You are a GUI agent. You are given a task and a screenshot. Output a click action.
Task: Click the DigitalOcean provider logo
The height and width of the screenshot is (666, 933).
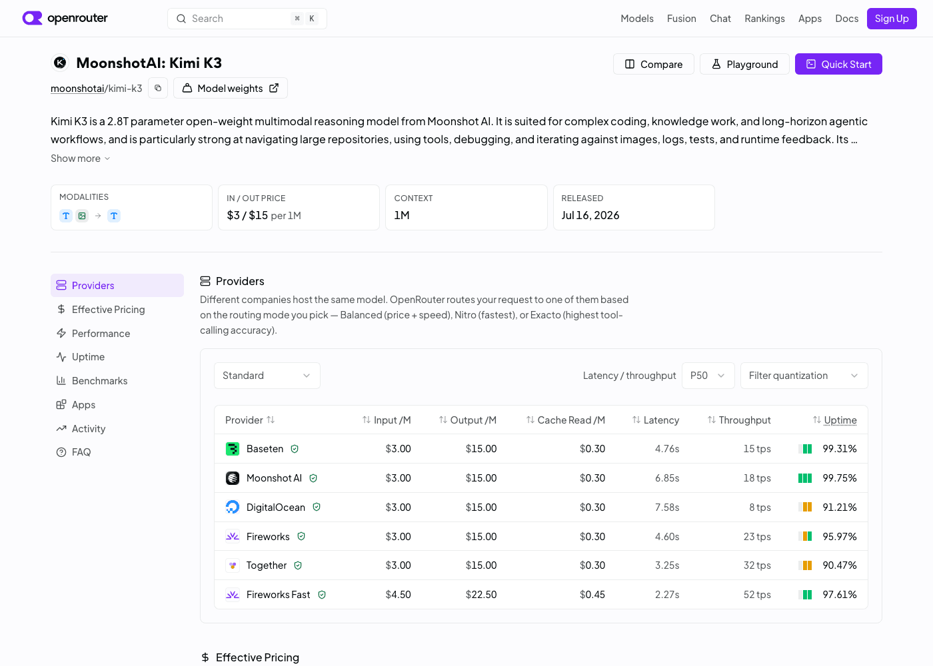[233, 507]
